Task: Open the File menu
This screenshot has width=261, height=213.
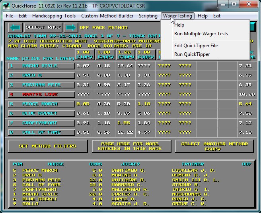Action: point(10,16)
